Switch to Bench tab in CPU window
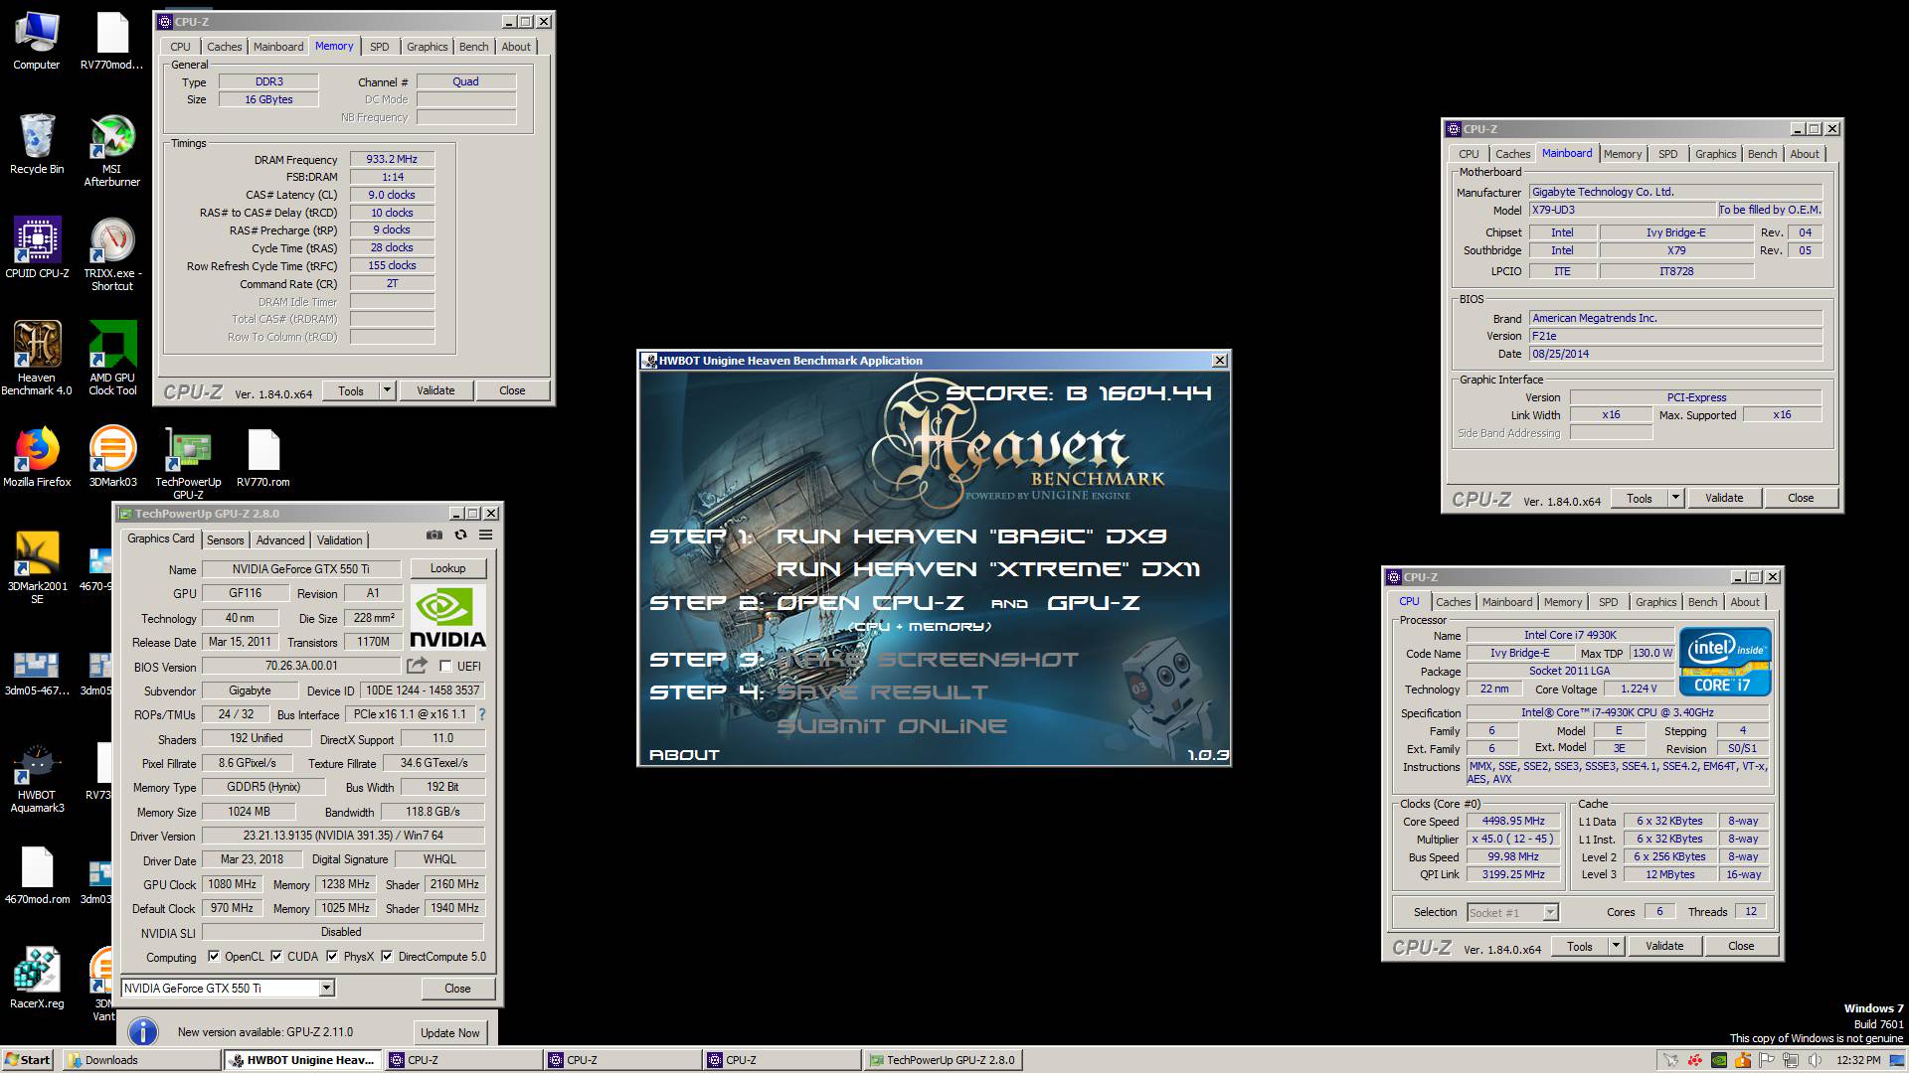1909x1073 pixels. click(x=1702, y=602)
